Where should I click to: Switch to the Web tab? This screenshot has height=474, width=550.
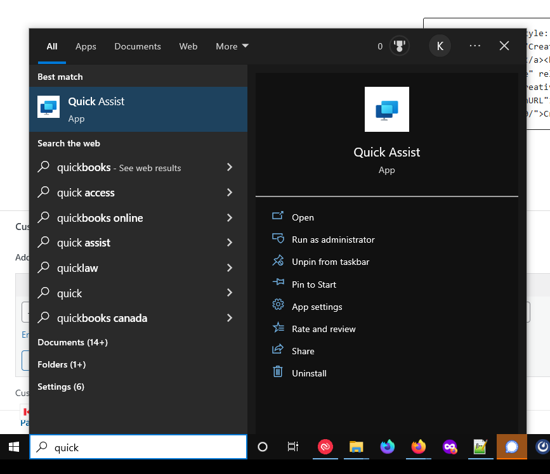pyautogui.click(x=188, y=46)
